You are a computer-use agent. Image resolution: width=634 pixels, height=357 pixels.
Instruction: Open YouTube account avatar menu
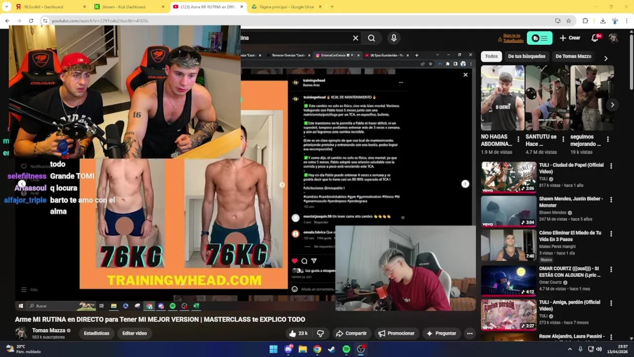(613, 38)
